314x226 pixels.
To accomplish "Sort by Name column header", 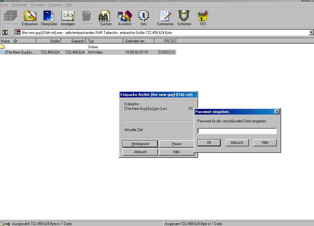I will (x=18, y=41).
